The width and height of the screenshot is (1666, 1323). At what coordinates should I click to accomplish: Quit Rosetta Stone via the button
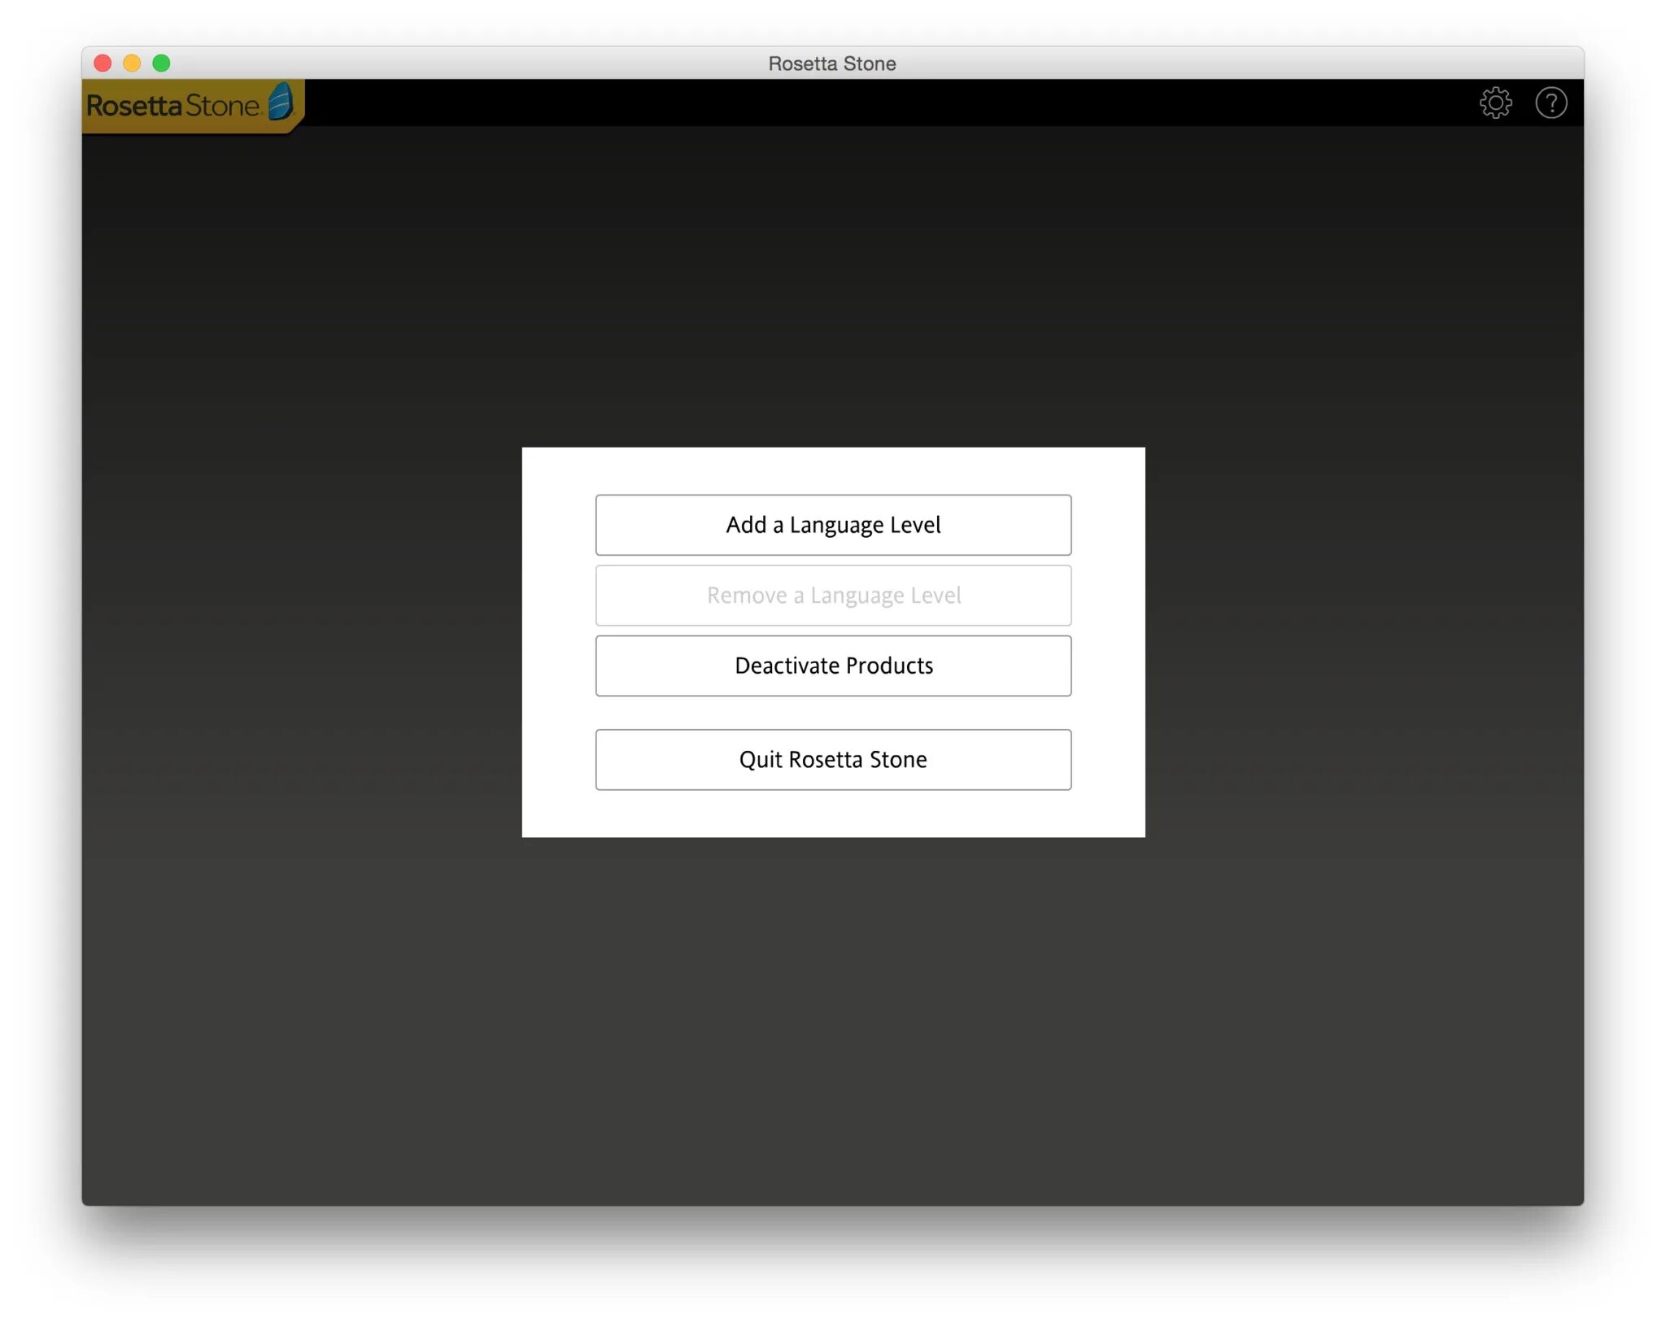[833, 759]
